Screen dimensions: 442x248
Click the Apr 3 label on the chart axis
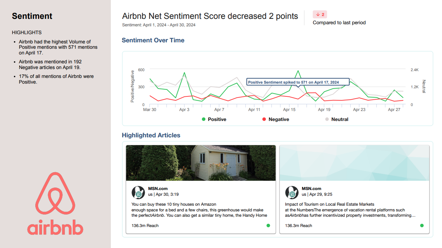[184, 110]
